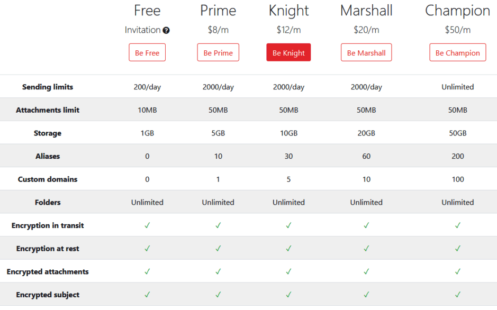497x310 pixels.
Task: Click the Champion plan heading
Action: click(x=458, y=11)
